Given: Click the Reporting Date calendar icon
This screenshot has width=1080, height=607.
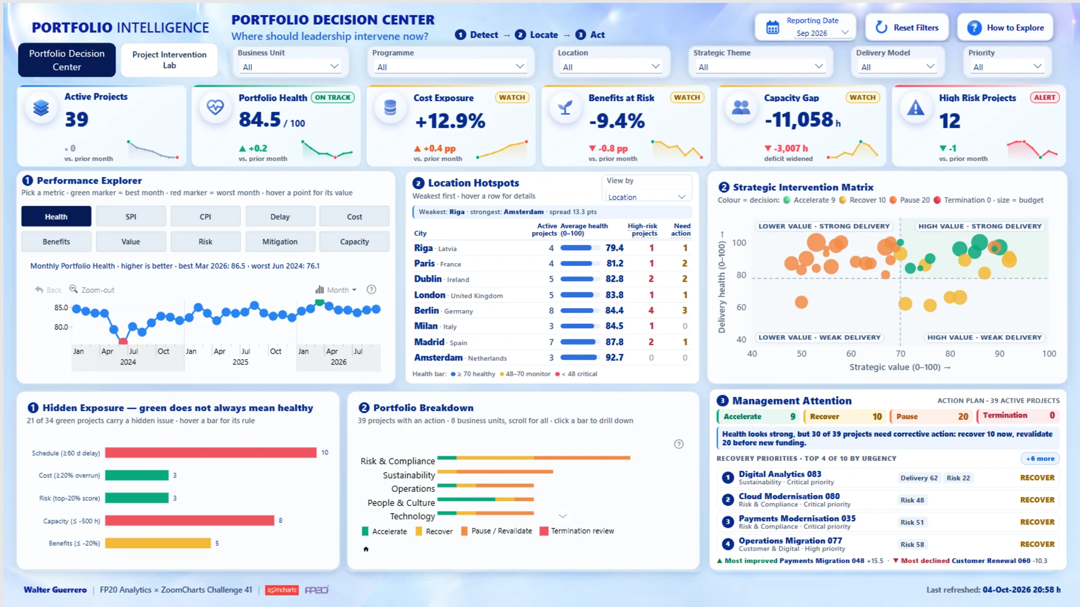Looking at the screenshot, I should (773, 27).
